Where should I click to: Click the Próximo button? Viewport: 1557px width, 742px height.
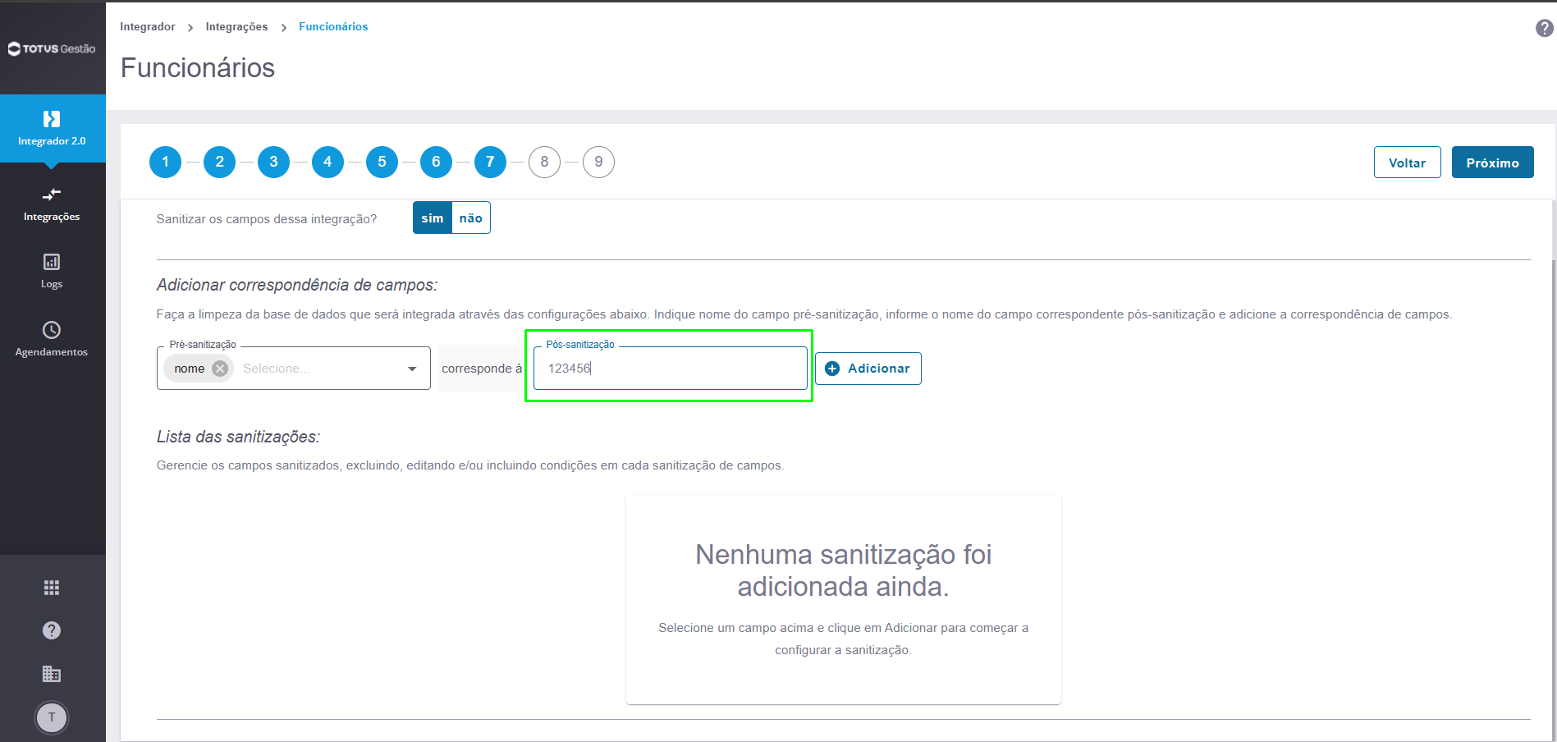click(1492, 163)
